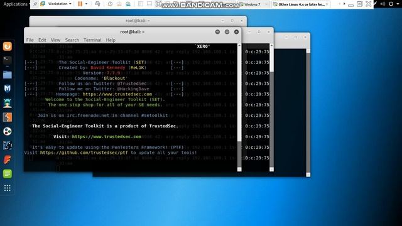Click the VMware pause button
402x226 pixels.
click(x=80, y=4)
